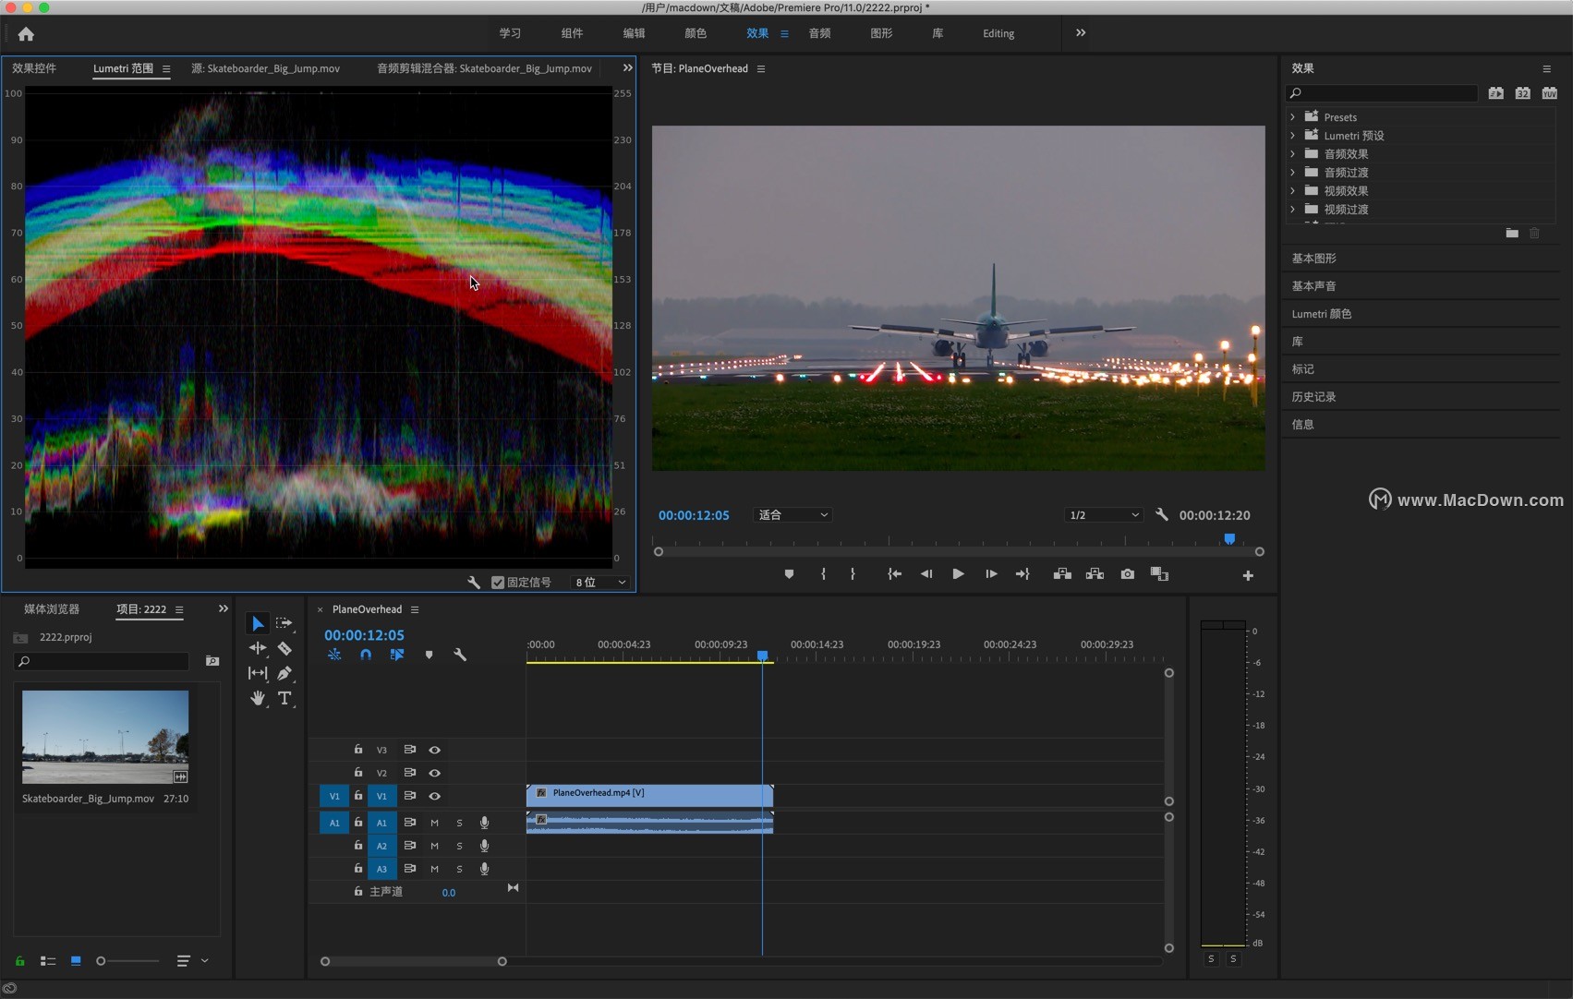Select the Type tool
Image resolution: width=1573 pixels, height=999 pixels.
pos(284,698)
